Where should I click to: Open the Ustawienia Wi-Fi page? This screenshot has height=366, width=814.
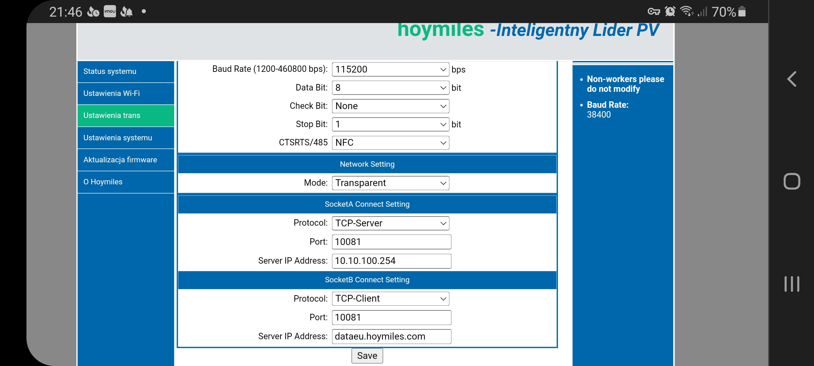coord(112,93)
